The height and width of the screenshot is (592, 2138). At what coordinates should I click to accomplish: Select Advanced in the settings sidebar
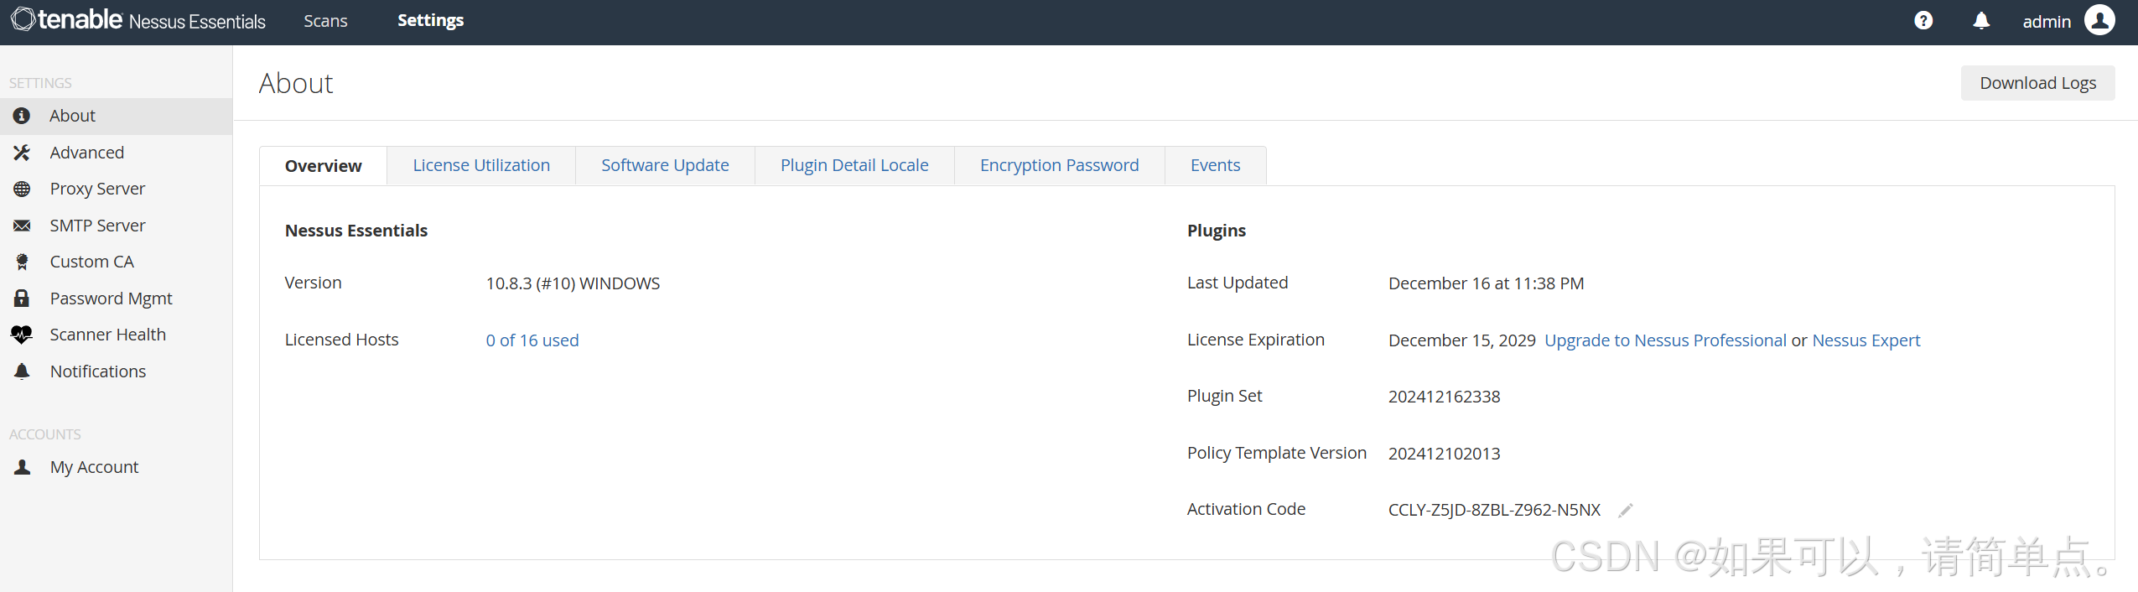[116, 153]
